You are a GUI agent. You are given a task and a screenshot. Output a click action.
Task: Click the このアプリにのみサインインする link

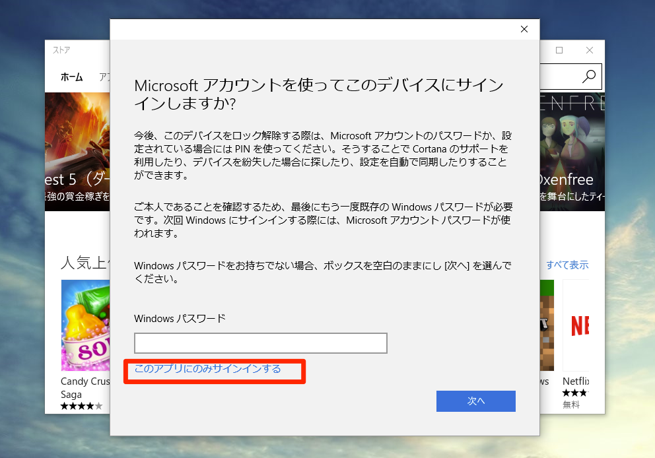pos(207,369)
